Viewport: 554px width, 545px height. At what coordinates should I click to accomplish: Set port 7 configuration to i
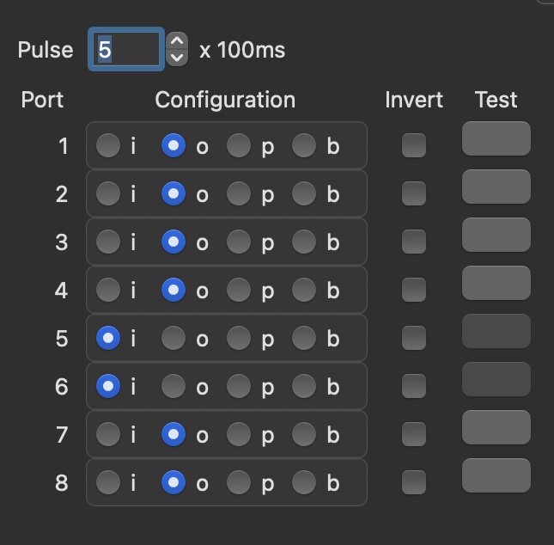tap(108, 435)
